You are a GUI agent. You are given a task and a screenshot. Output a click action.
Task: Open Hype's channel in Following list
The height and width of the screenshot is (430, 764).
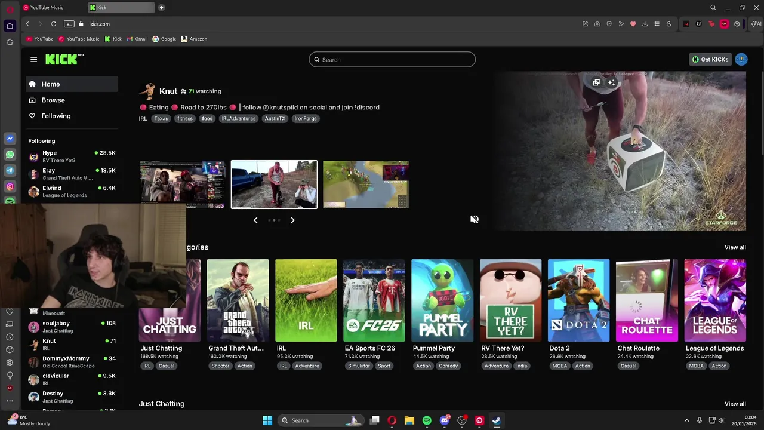pos(72,156)
